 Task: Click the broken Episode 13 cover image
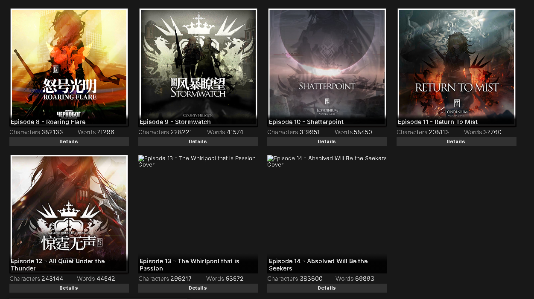(198, 214)
